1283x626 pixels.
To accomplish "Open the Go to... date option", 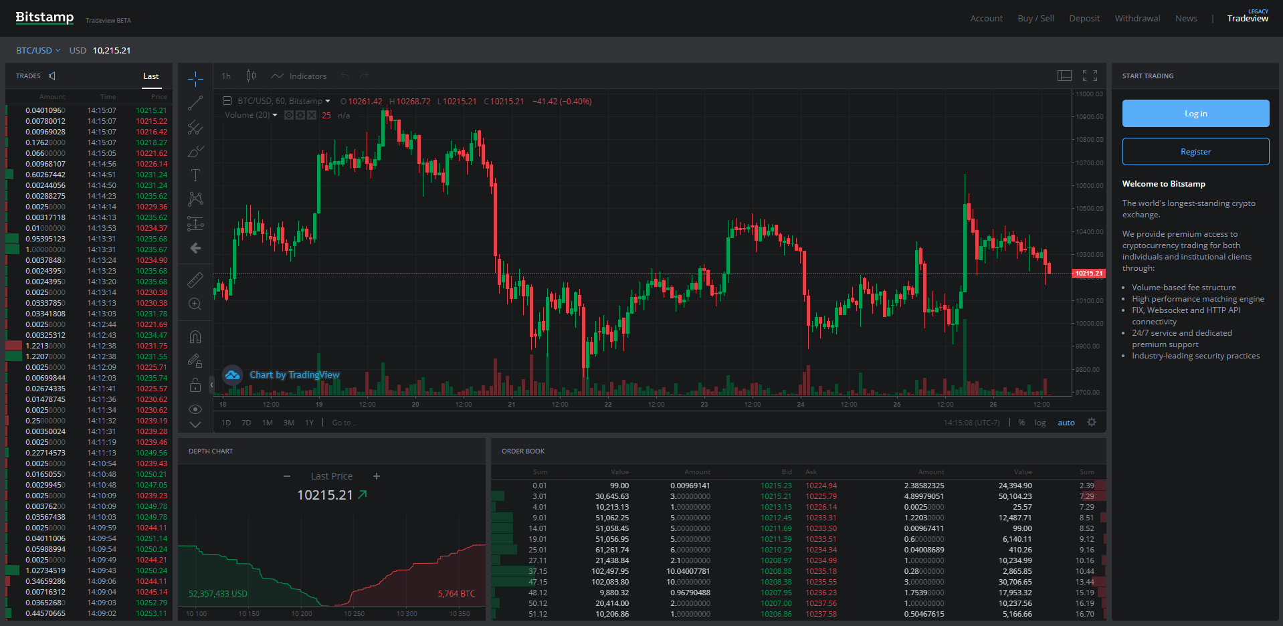I will pyautogui.click(x=344, y=423).
